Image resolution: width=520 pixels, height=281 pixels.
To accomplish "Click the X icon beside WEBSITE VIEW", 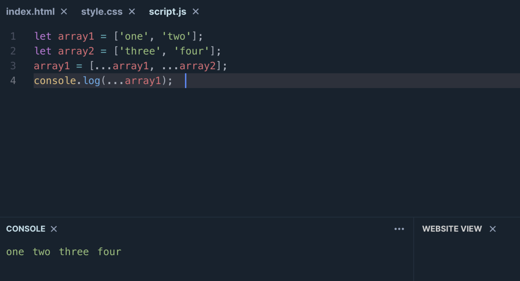I will 492,229.
